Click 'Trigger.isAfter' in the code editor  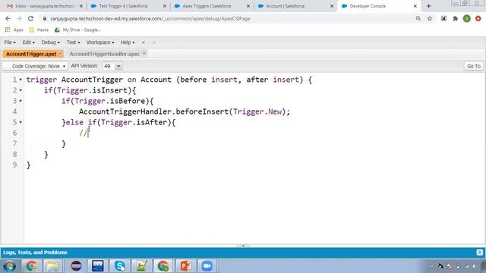pyautogui.click(x=134, y=122)
